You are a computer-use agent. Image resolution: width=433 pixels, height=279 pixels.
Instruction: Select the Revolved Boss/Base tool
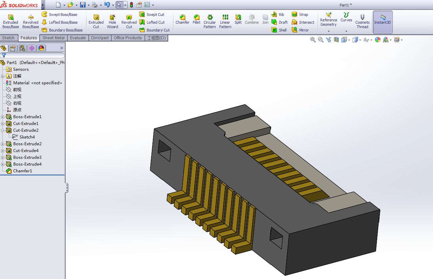pyautogui.click(x=31, y=21)
